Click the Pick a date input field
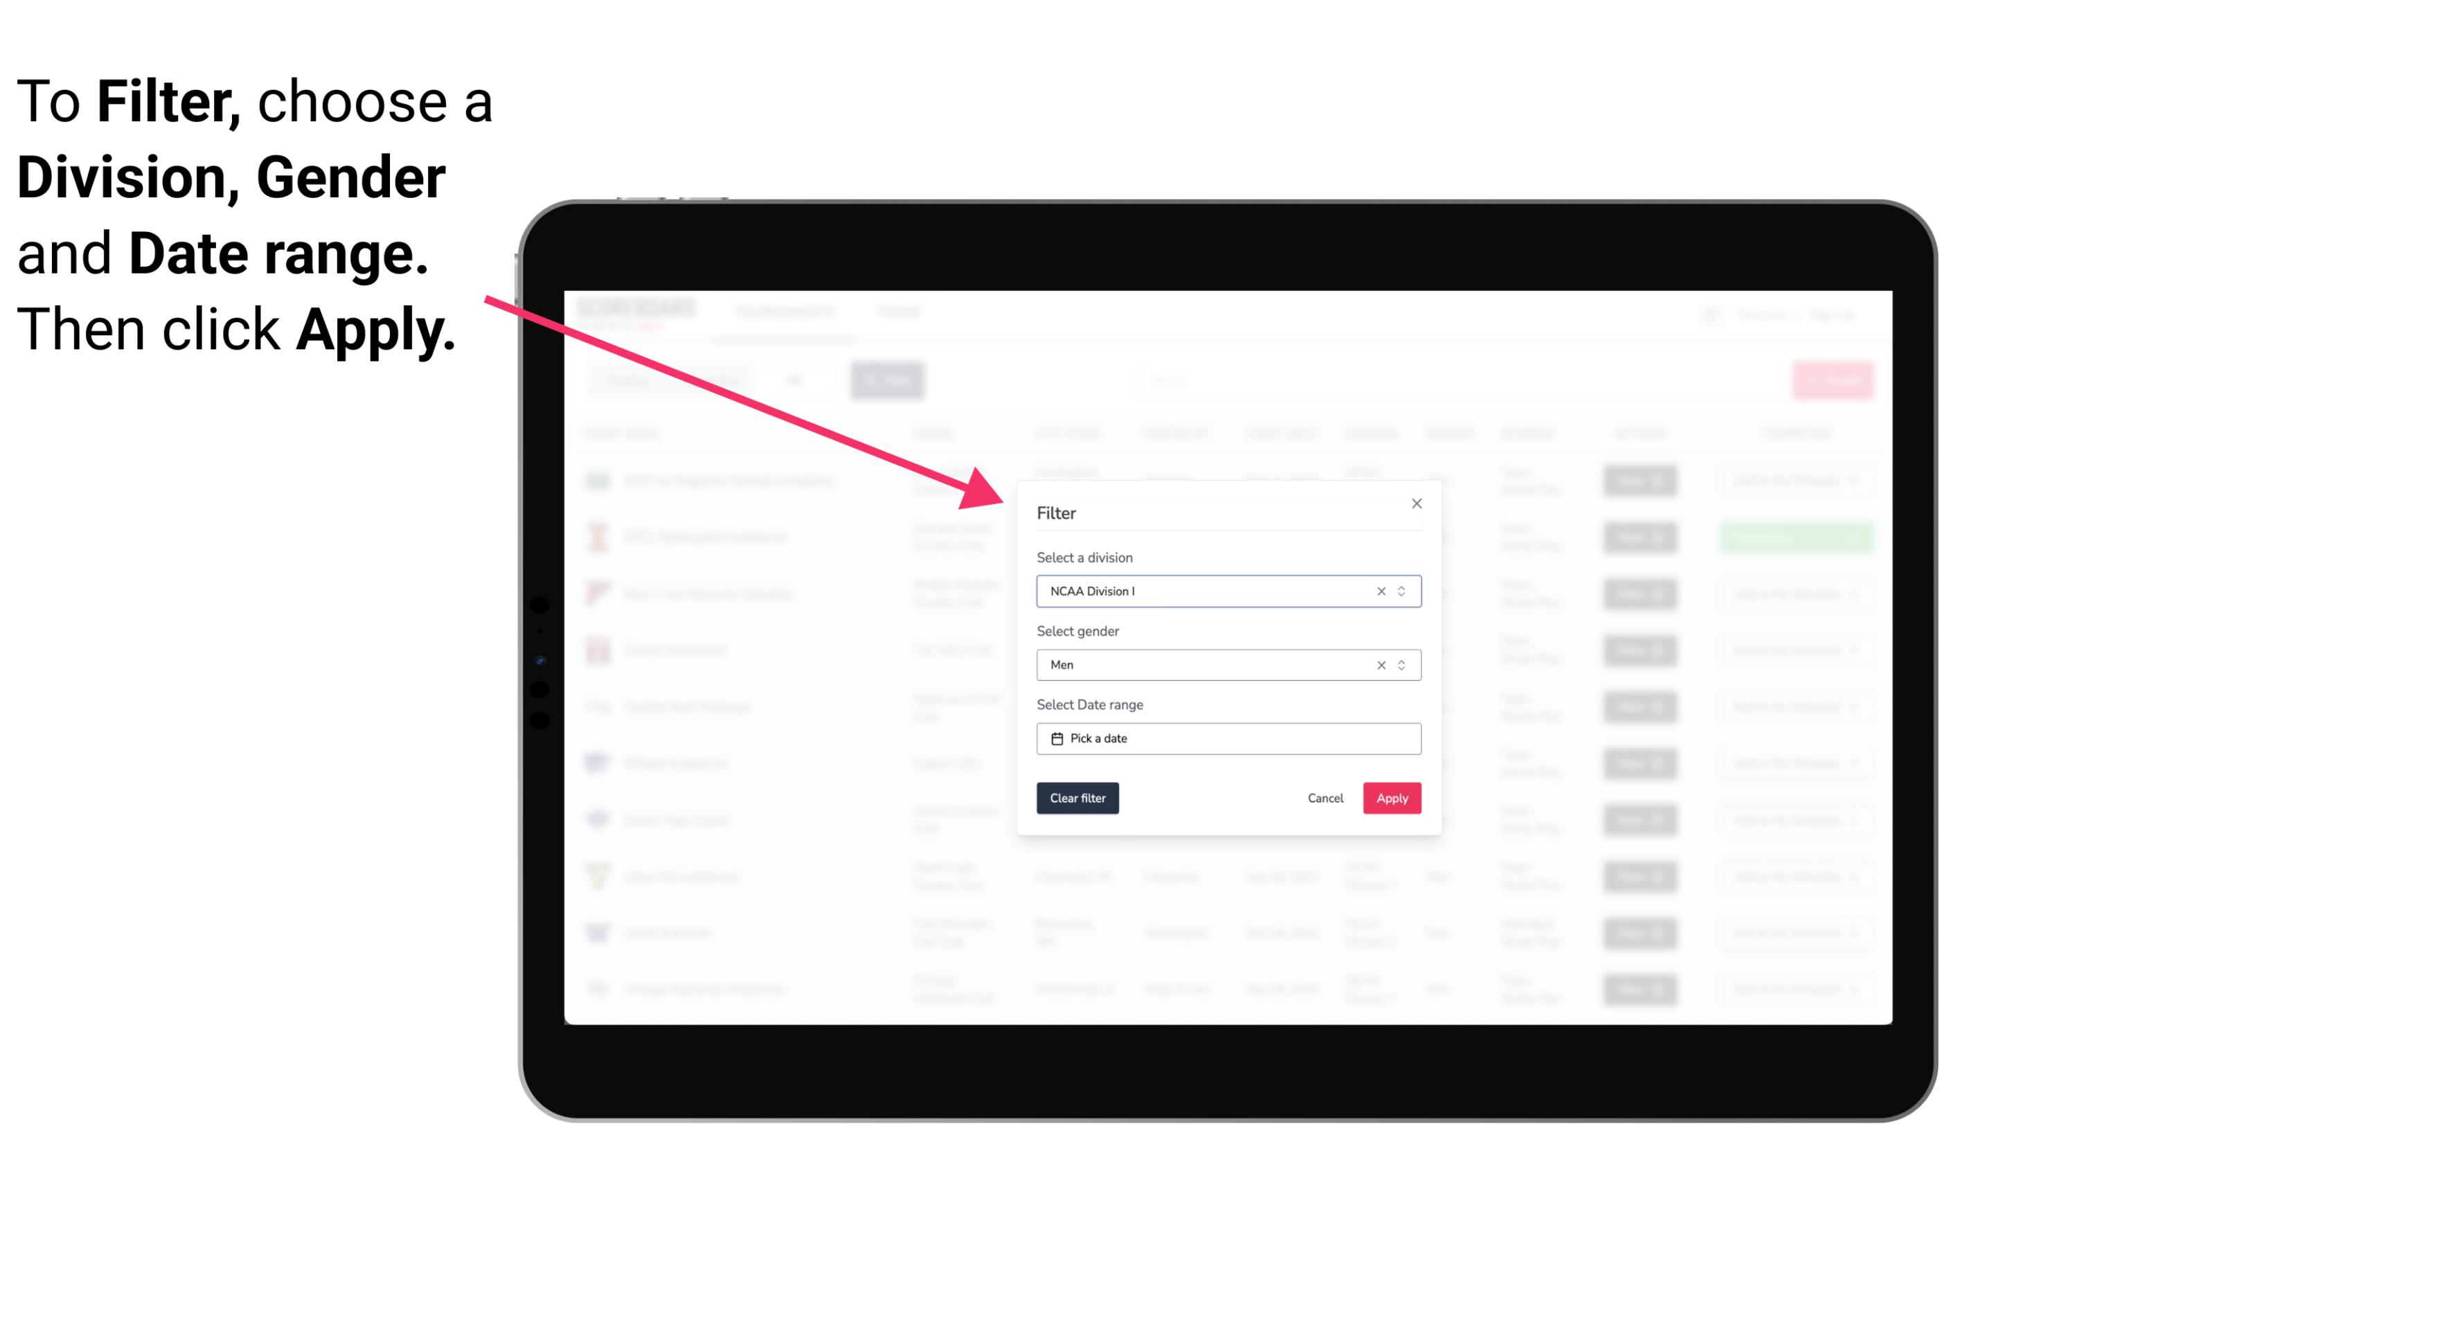The height and width of the screenshot is (1320, 2453). coord(1227,738)
